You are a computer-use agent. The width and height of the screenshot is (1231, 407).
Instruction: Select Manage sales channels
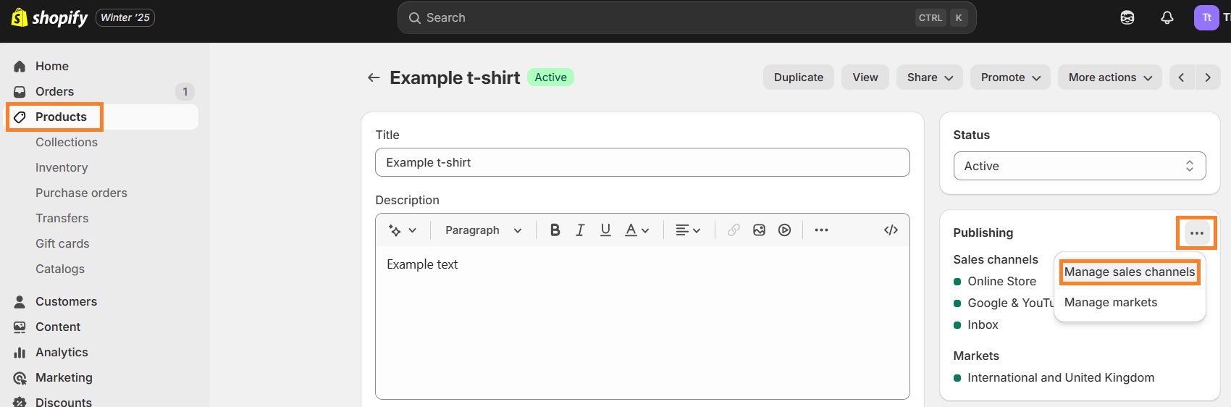click(1130, 272)
